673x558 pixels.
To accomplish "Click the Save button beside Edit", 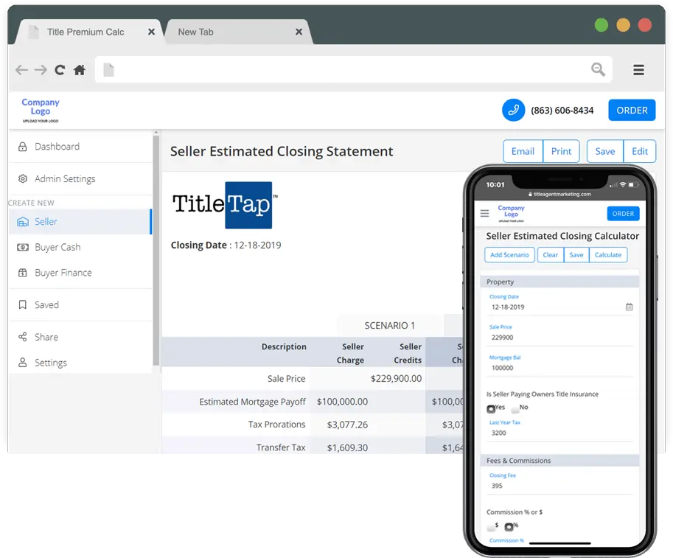I will (x=604, y=151).
